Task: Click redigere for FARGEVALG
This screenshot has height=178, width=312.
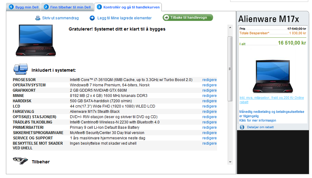Action: click(x=210, y=112)
